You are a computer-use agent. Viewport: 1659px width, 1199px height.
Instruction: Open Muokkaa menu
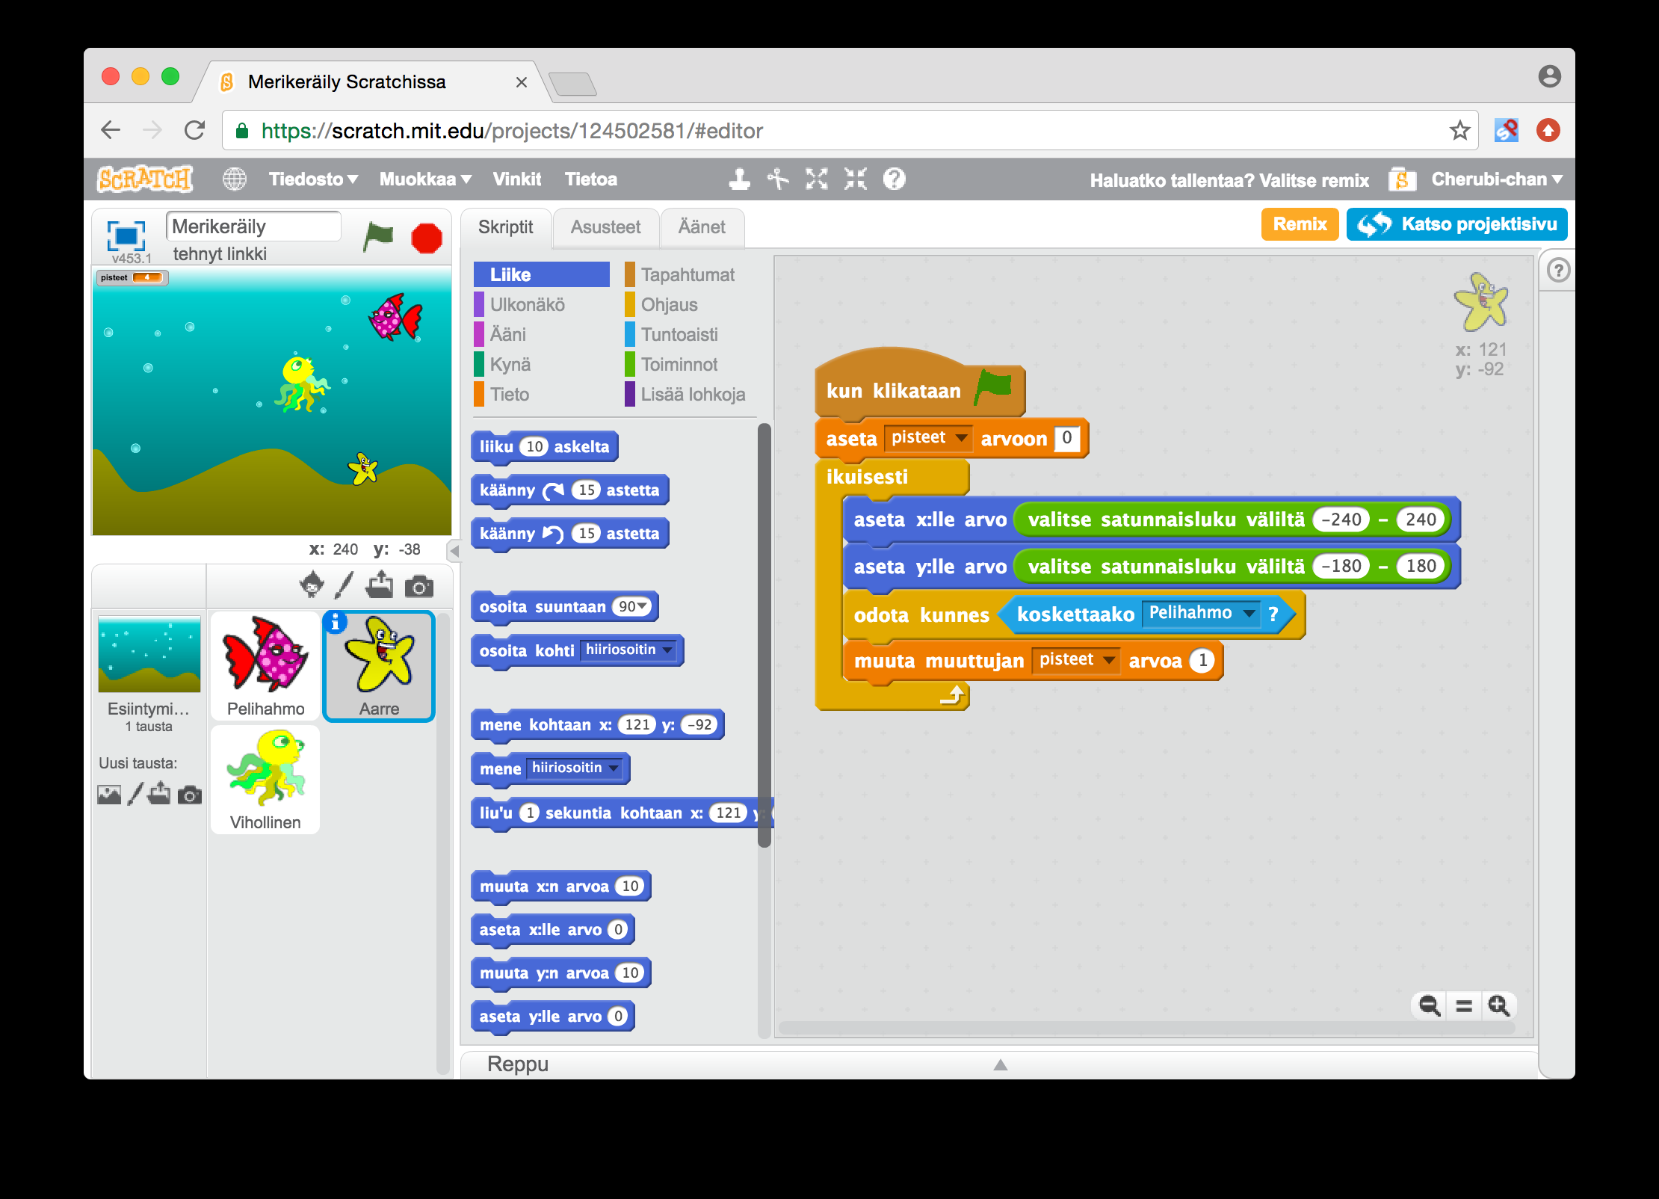click(425, 179)
